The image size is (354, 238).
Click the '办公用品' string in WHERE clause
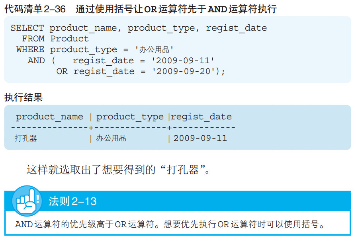[x=154, y=50]
